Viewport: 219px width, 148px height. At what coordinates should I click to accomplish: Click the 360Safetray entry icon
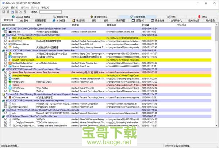point(10,54)
